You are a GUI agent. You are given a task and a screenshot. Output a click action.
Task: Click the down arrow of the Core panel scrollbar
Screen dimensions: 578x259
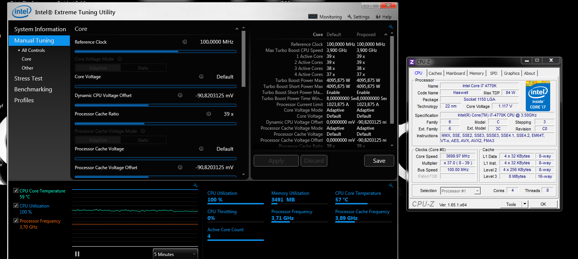point(244,174)
